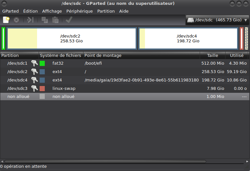This screenshot has height=171, width=250.
Task: Click the 59.19 Gio used value
Action: pyautogui.click(x=237, y=71)
